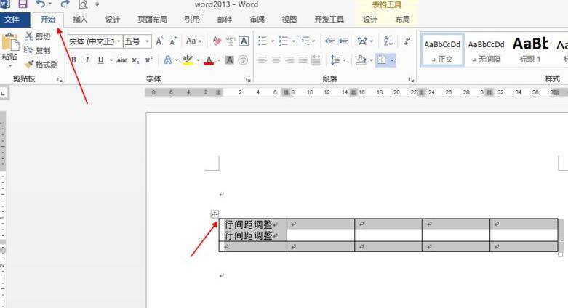Viewport: 568px width, 308px height.
Task: Select the Format Painter tool
Action: click(x=41, y=65)
